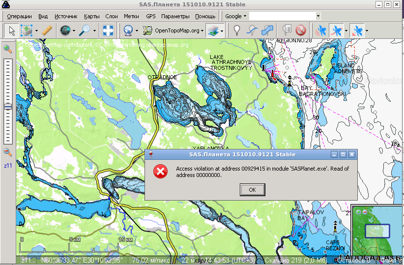Open the Операции menu
404x265 pixels.
coord(19,16)
